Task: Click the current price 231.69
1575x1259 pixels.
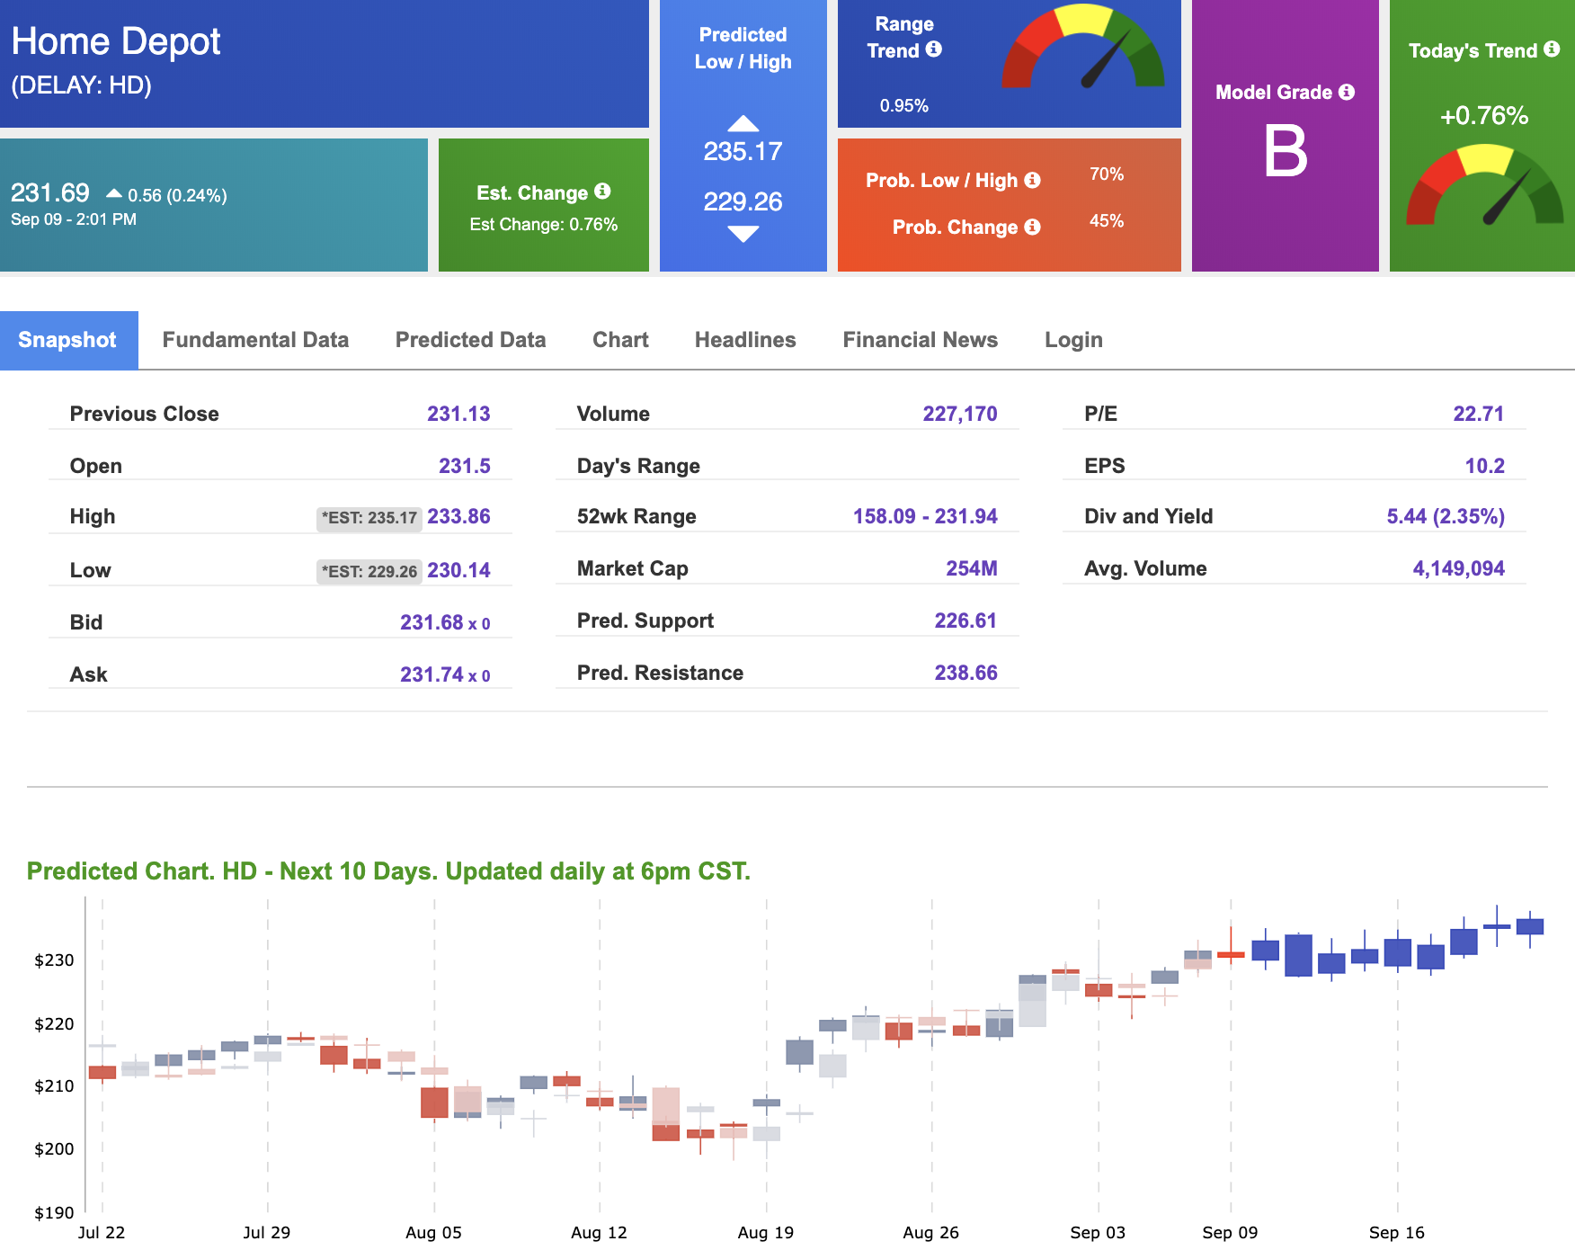Action: (x=50, y=192)
